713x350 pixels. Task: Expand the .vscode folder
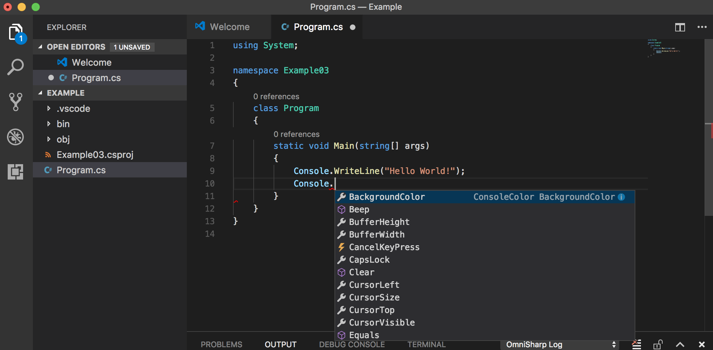tap(110, 109)
